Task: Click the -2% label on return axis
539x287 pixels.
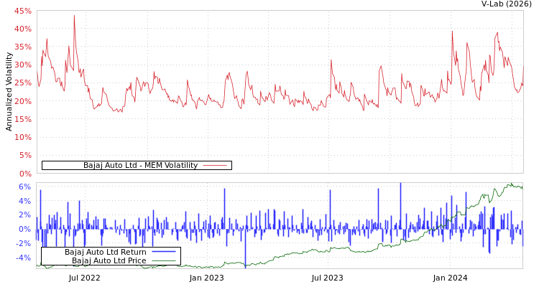Action: (23, 243)
